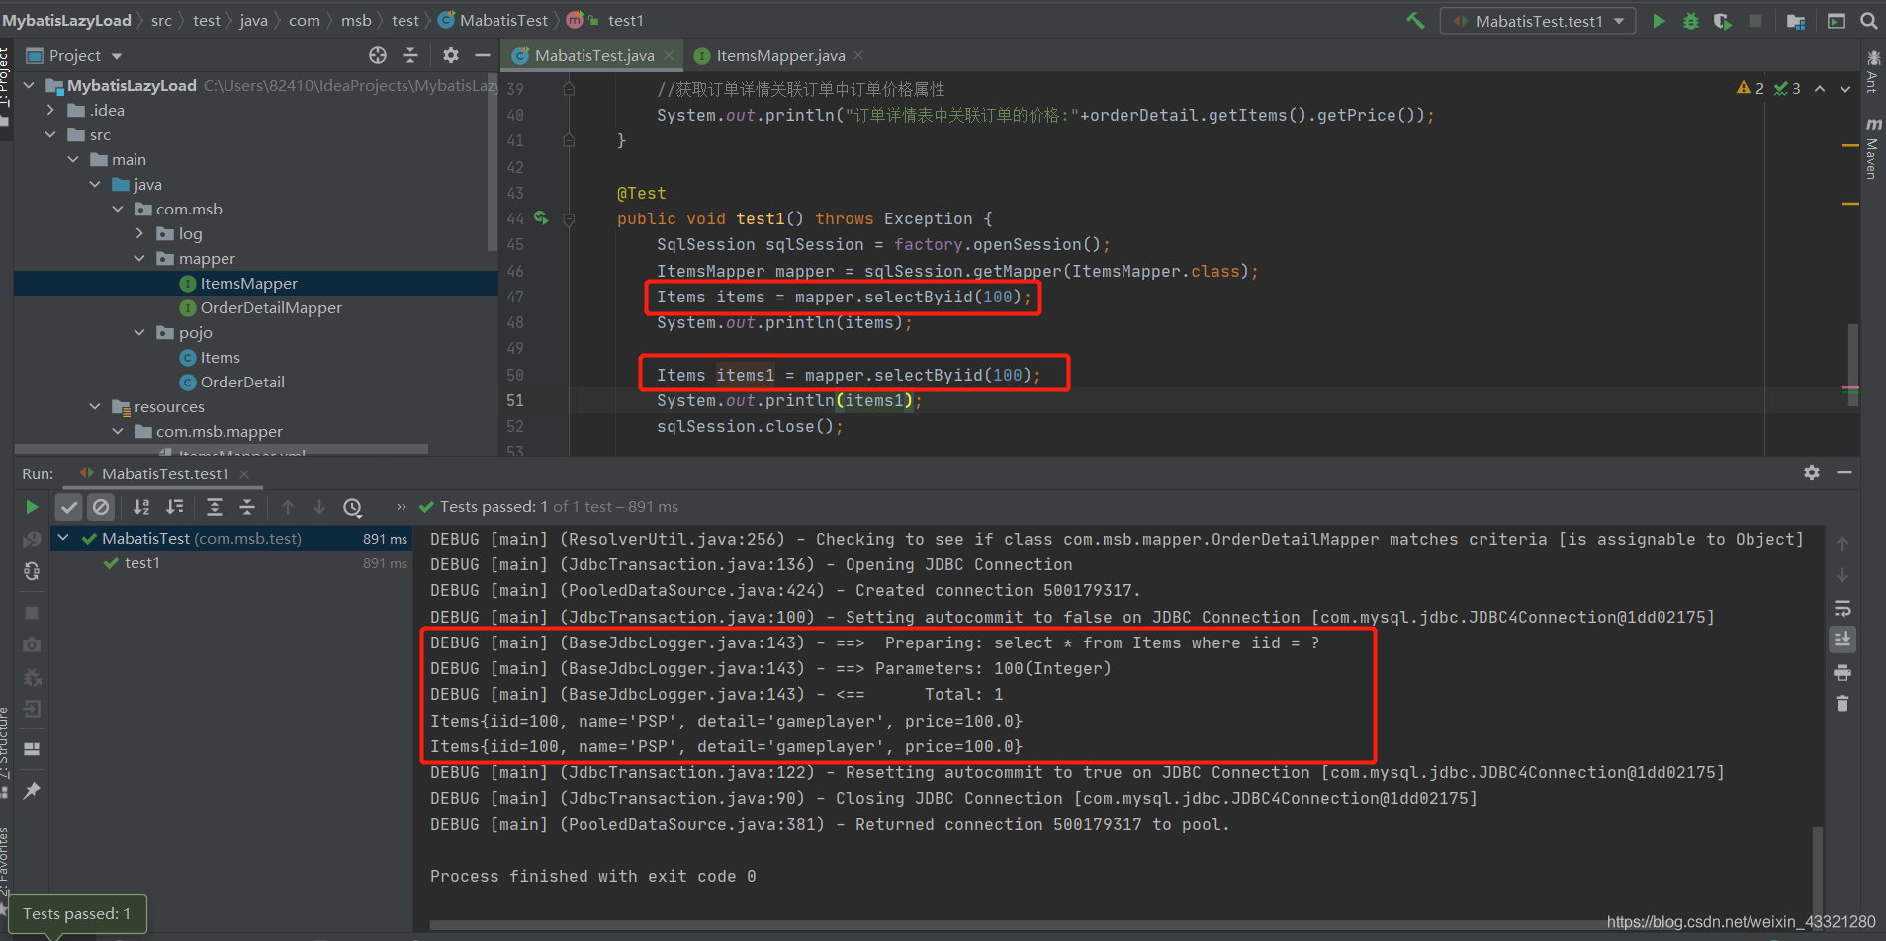This screenshot has height=941, width=1886.
Task: Expand the .idea folder
Action: (x=50, y=111)
